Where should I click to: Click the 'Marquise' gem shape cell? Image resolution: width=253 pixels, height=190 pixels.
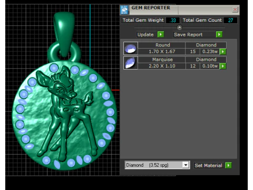(162, 60)
